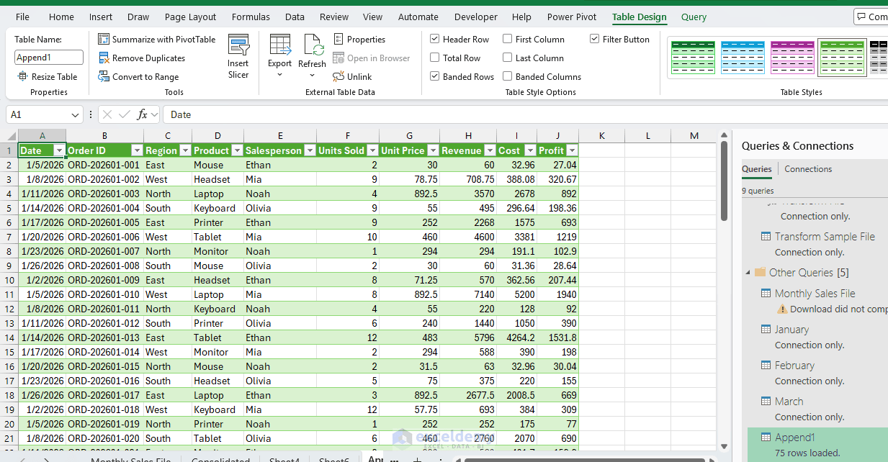Click the Unlink icon

tap(338, 77)
